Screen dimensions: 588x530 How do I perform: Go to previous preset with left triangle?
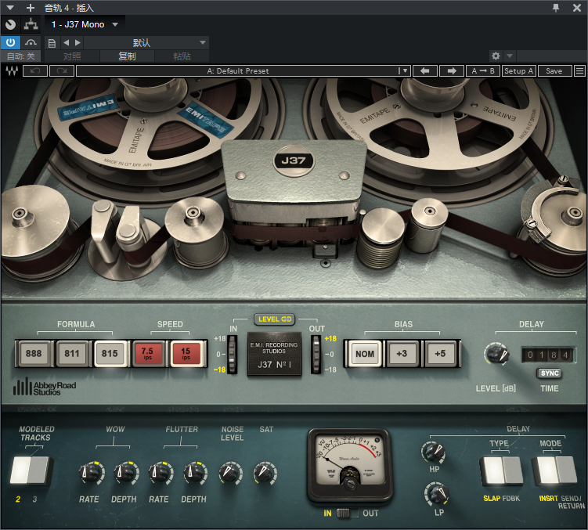pyautogui.click(x=66, y=43)
